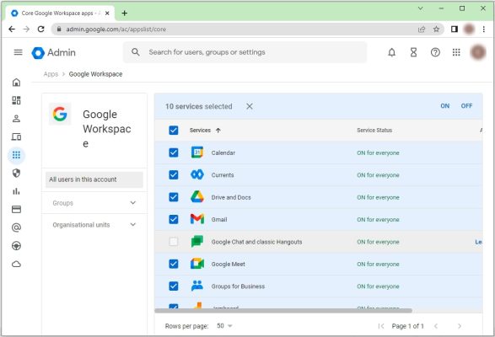This screenshot has height=337, width=495.
Task: Expand the Organisational units section
Action: [94, 225]
